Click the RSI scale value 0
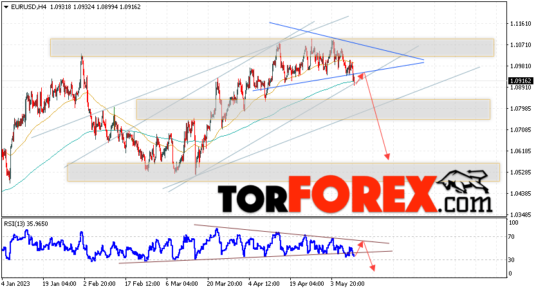Viewport: 536px width, 291px height. pyautogui.click(x=510, y=273)
